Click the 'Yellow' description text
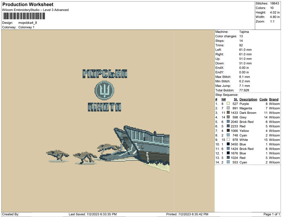The image size is (282, 217). 244,131
